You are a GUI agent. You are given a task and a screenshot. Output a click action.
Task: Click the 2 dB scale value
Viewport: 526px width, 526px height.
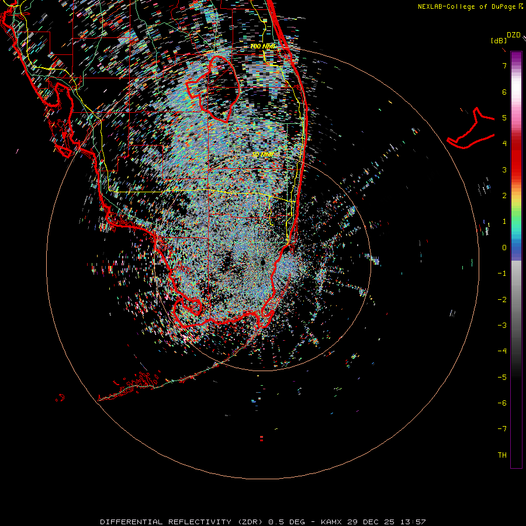pos(504,196)
